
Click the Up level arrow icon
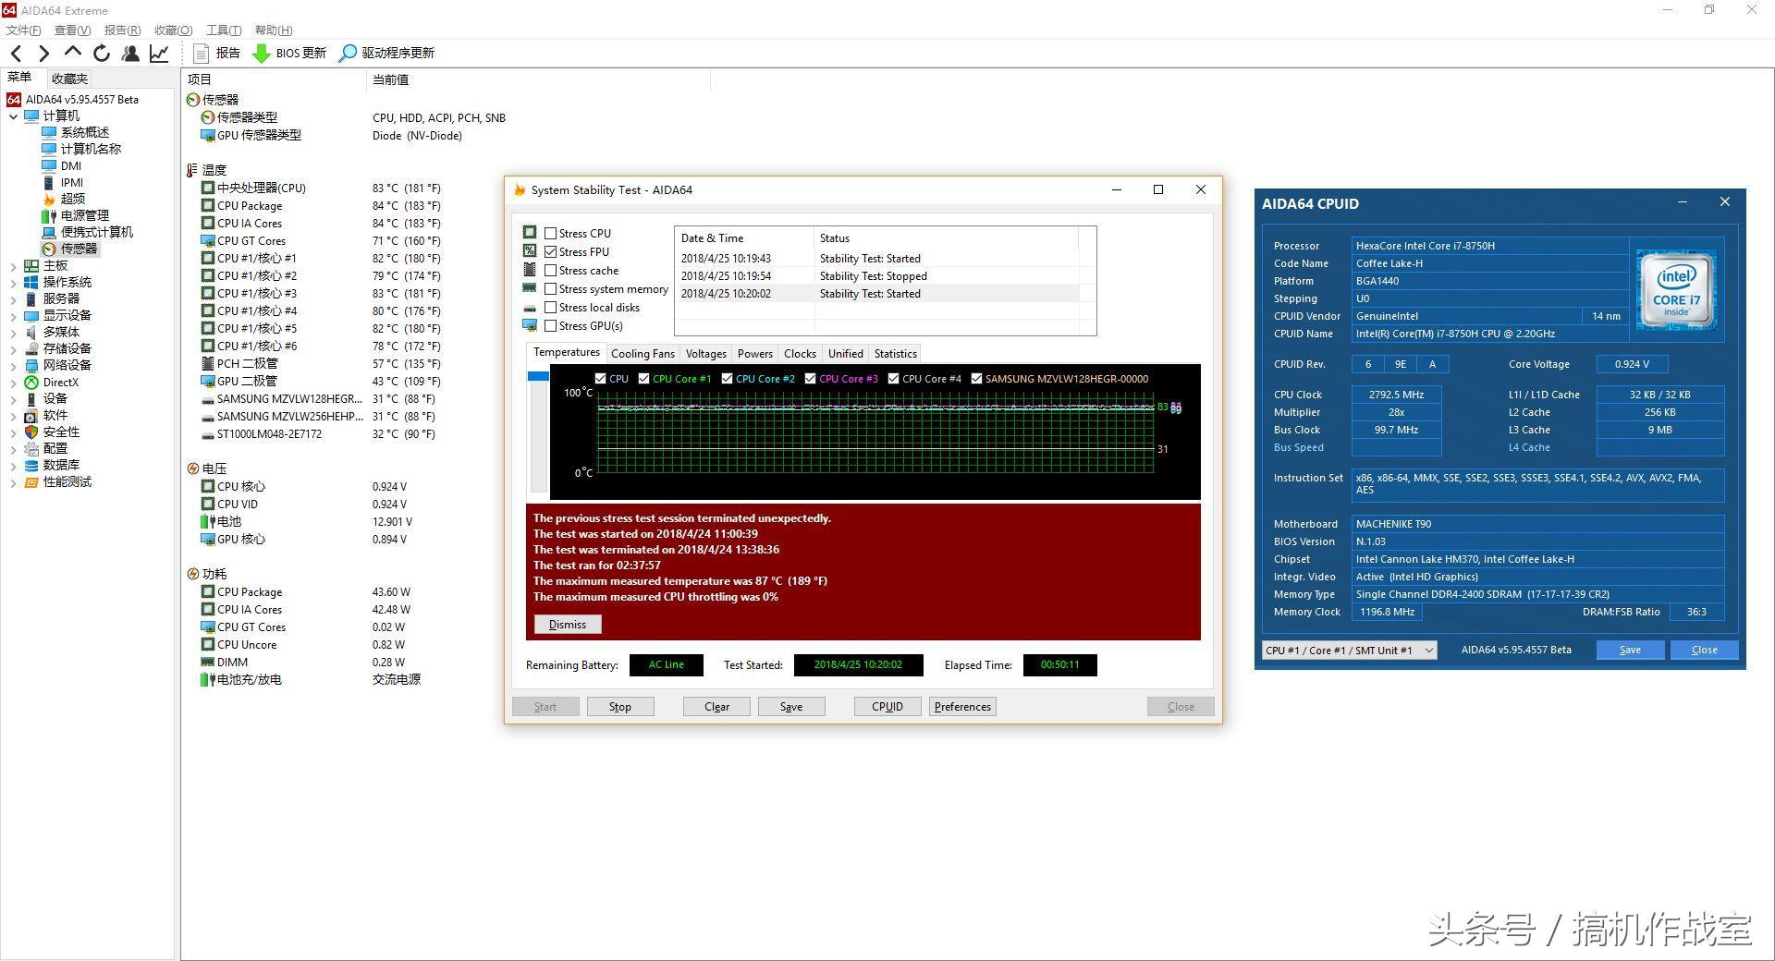72,53
